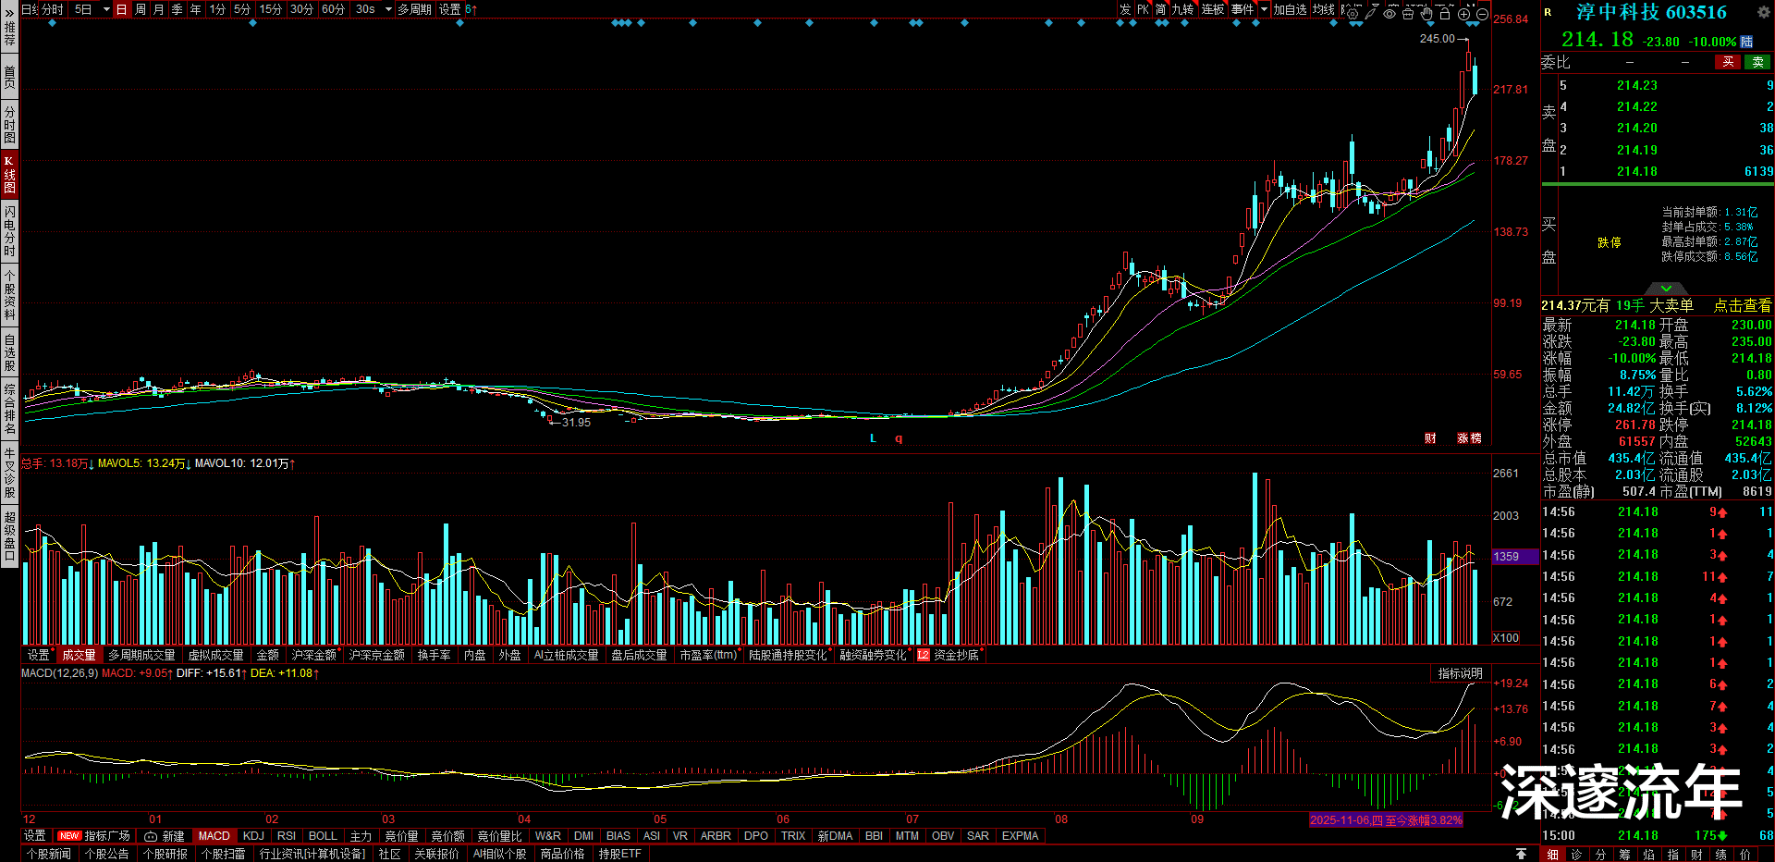
Task: Open the 超级盘口 sidebar item
Action: (9, 536)
